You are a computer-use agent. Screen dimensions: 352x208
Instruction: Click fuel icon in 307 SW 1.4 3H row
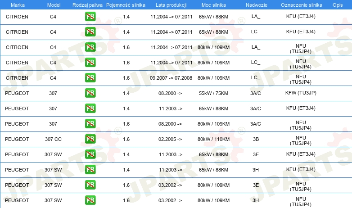coord(90,169)
